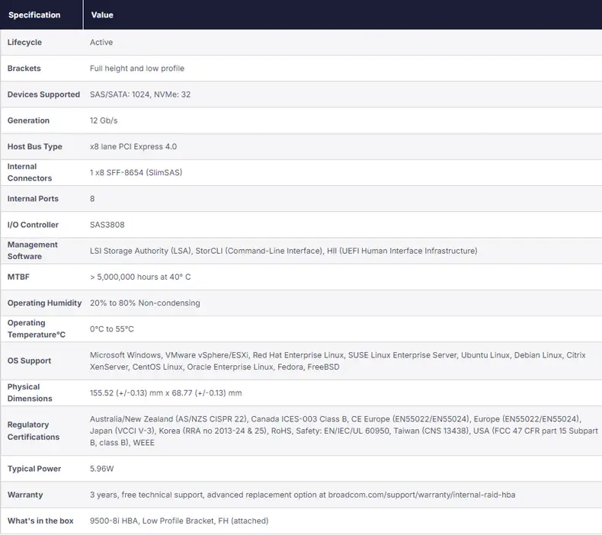Select the Operating Temperature°C label
Image resolution: width=602 pixels, height=535 pixels.
(37, 328)
